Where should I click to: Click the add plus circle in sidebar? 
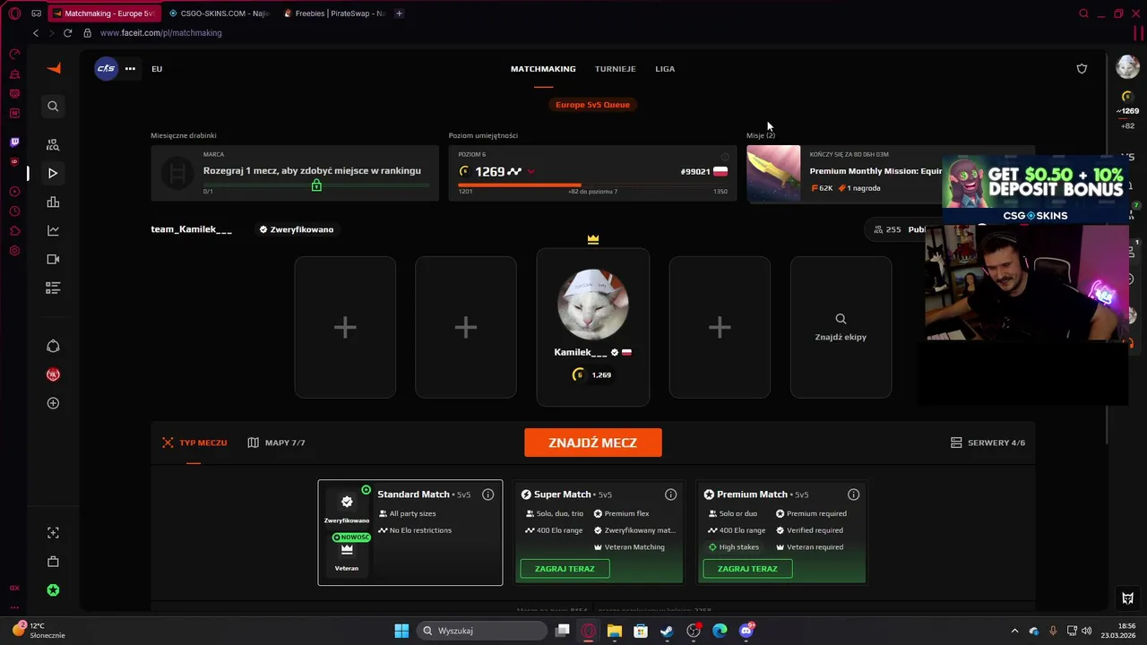(53, 403)
